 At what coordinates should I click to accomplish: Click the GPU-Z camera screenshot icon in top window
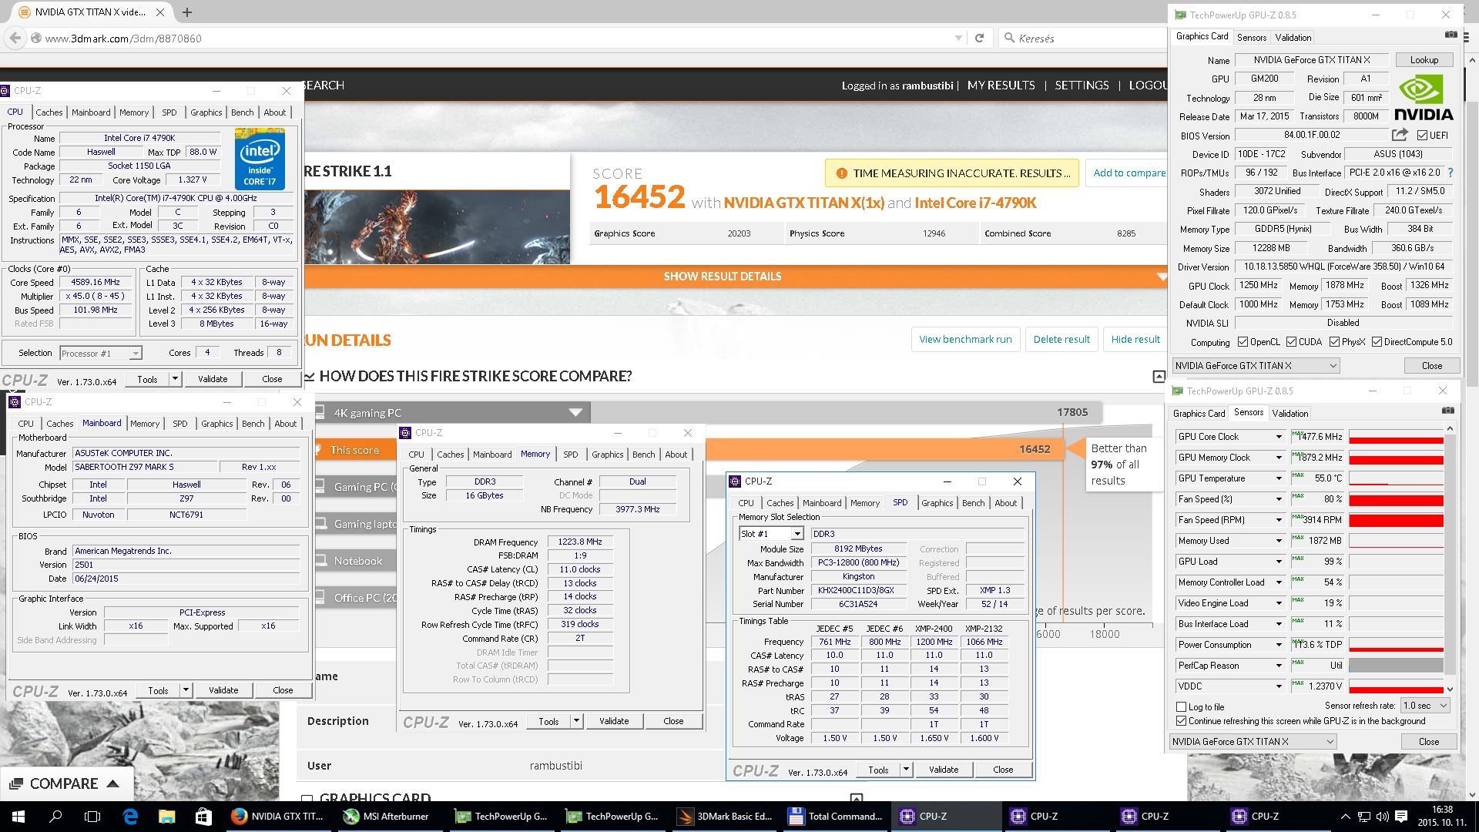pos(1450,35)
